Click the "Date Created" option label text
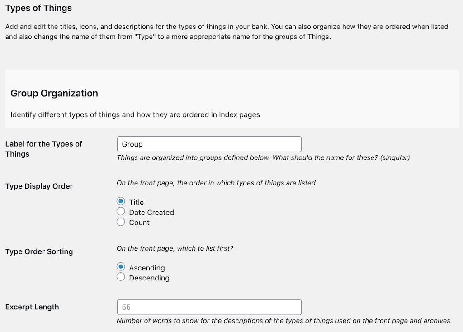The width and height of the screenshot is (463, 332). click(151, 212)
